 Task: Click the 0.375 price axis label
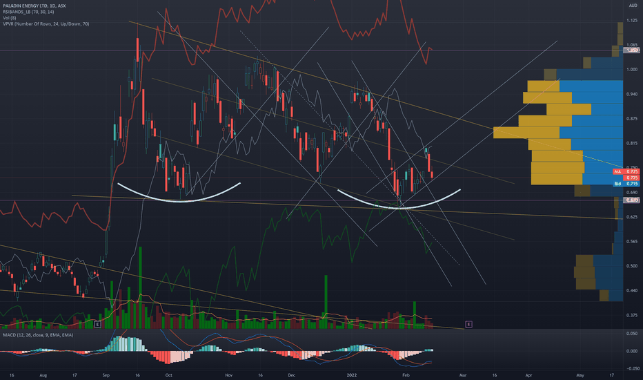632,315
